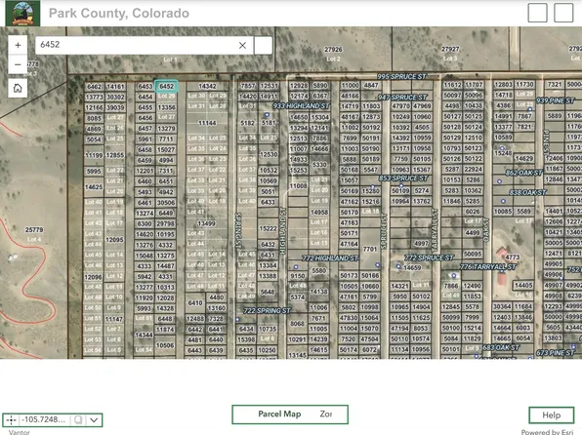582x435 pixels.
Task: Switch to the Parcel Map tab
Action: click(x=279, y=414)
